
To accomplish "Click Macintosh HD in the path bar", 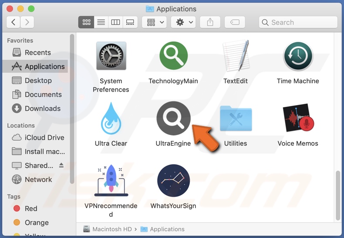I will (x=108, y=229).
